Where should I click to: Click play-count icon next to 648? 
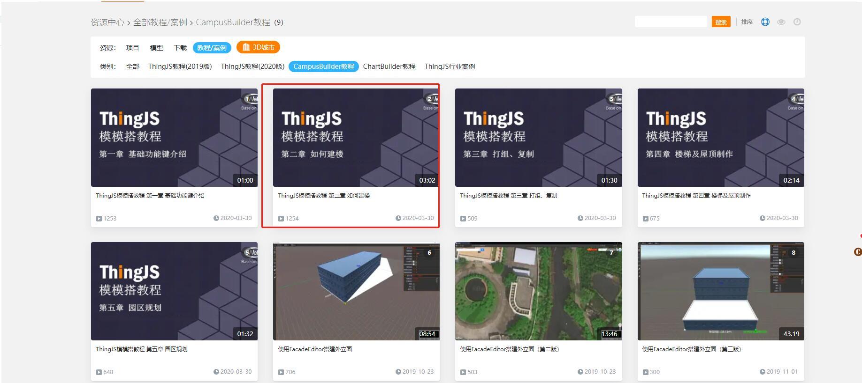coord(99,372)
